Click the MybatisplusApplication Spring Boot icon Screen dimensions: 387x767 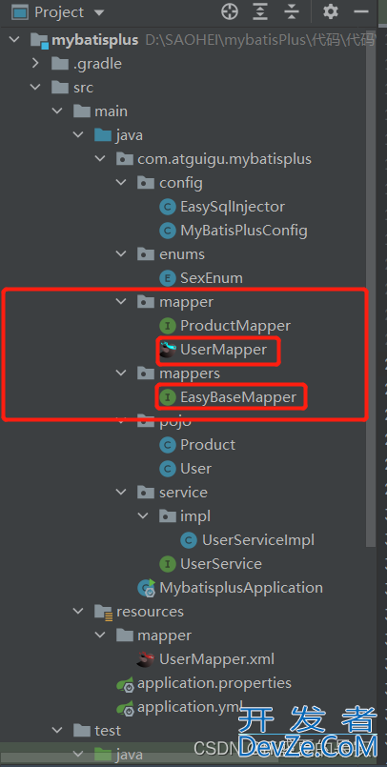click(146, 587)
